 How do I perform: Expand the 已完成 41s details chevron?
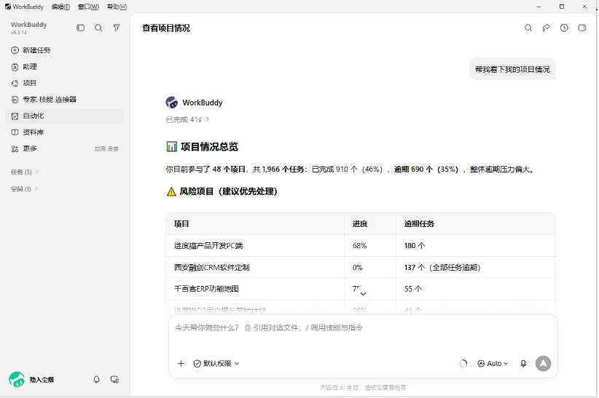pos(208,119)
